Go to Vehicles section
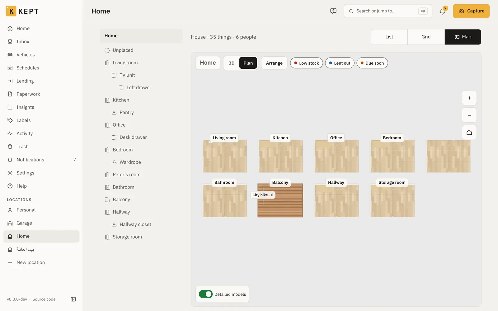The width and height of the screenshot is (498, 311). tap(41, 55)
